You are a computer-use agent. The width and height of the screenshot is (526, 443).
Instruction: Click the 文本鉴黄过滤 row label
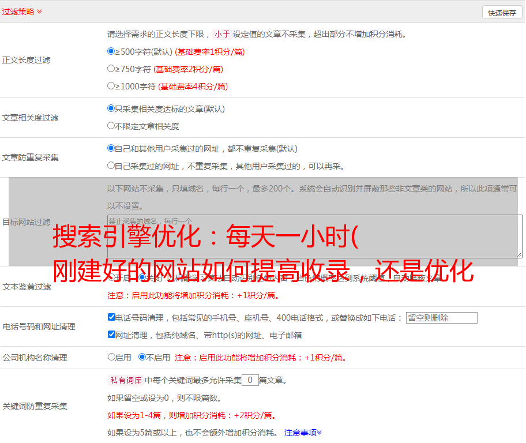click(x=27, y=287)
